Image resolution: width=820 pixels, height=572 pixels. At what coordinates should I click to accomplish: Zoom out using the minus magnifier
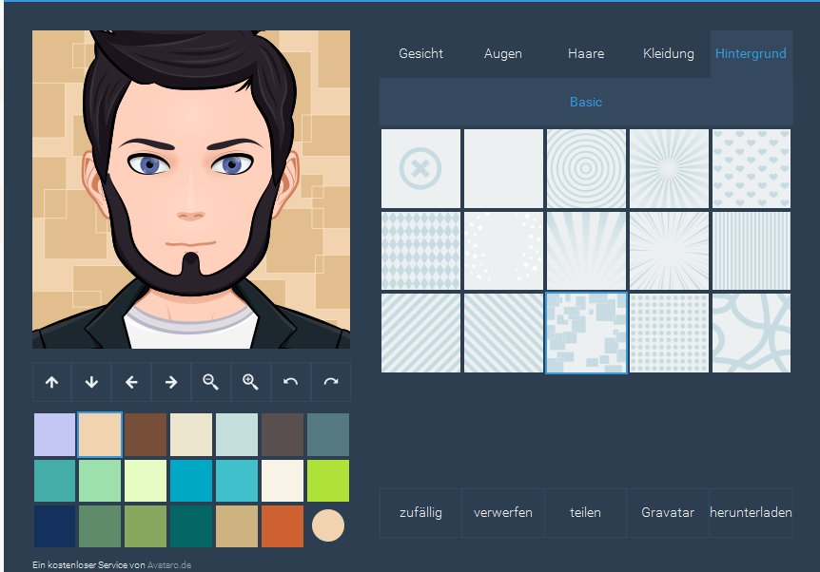(x=211, y=382)
